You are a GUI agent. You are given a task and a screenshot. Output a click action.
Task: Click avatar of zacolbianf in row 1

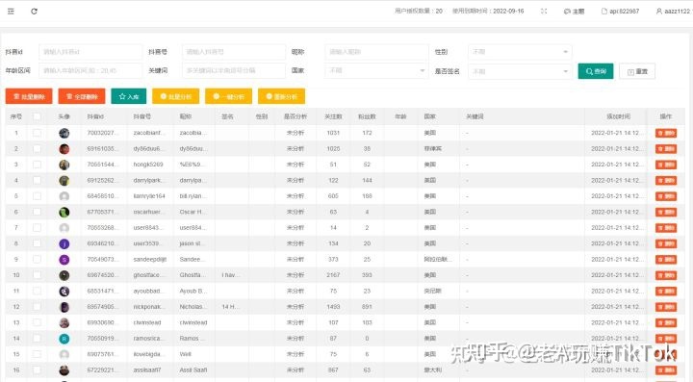[x=64, y=133]
